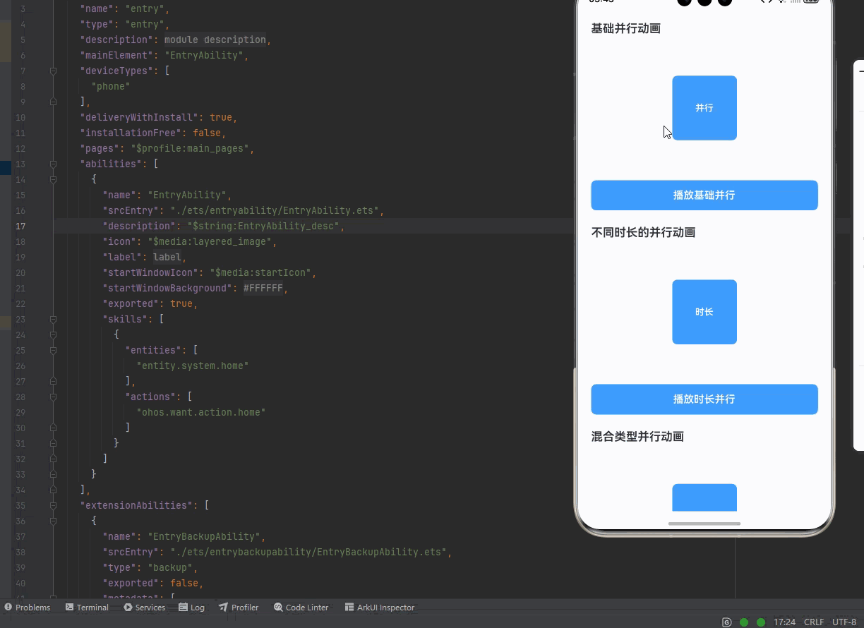Tap the blue 时长 animation square
The height and width of the screenshot is (628, 864).
tap(704, 312)
